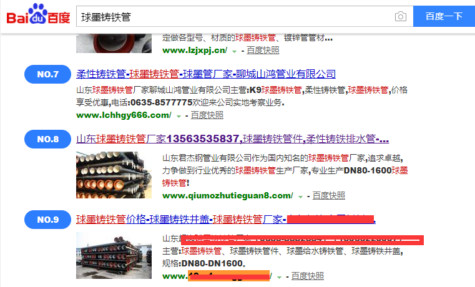This screenshot has width=475, height=287.
Task: Open NO.7 result title 聊城山鸿管业有限公司
Action: pos(206,74)
